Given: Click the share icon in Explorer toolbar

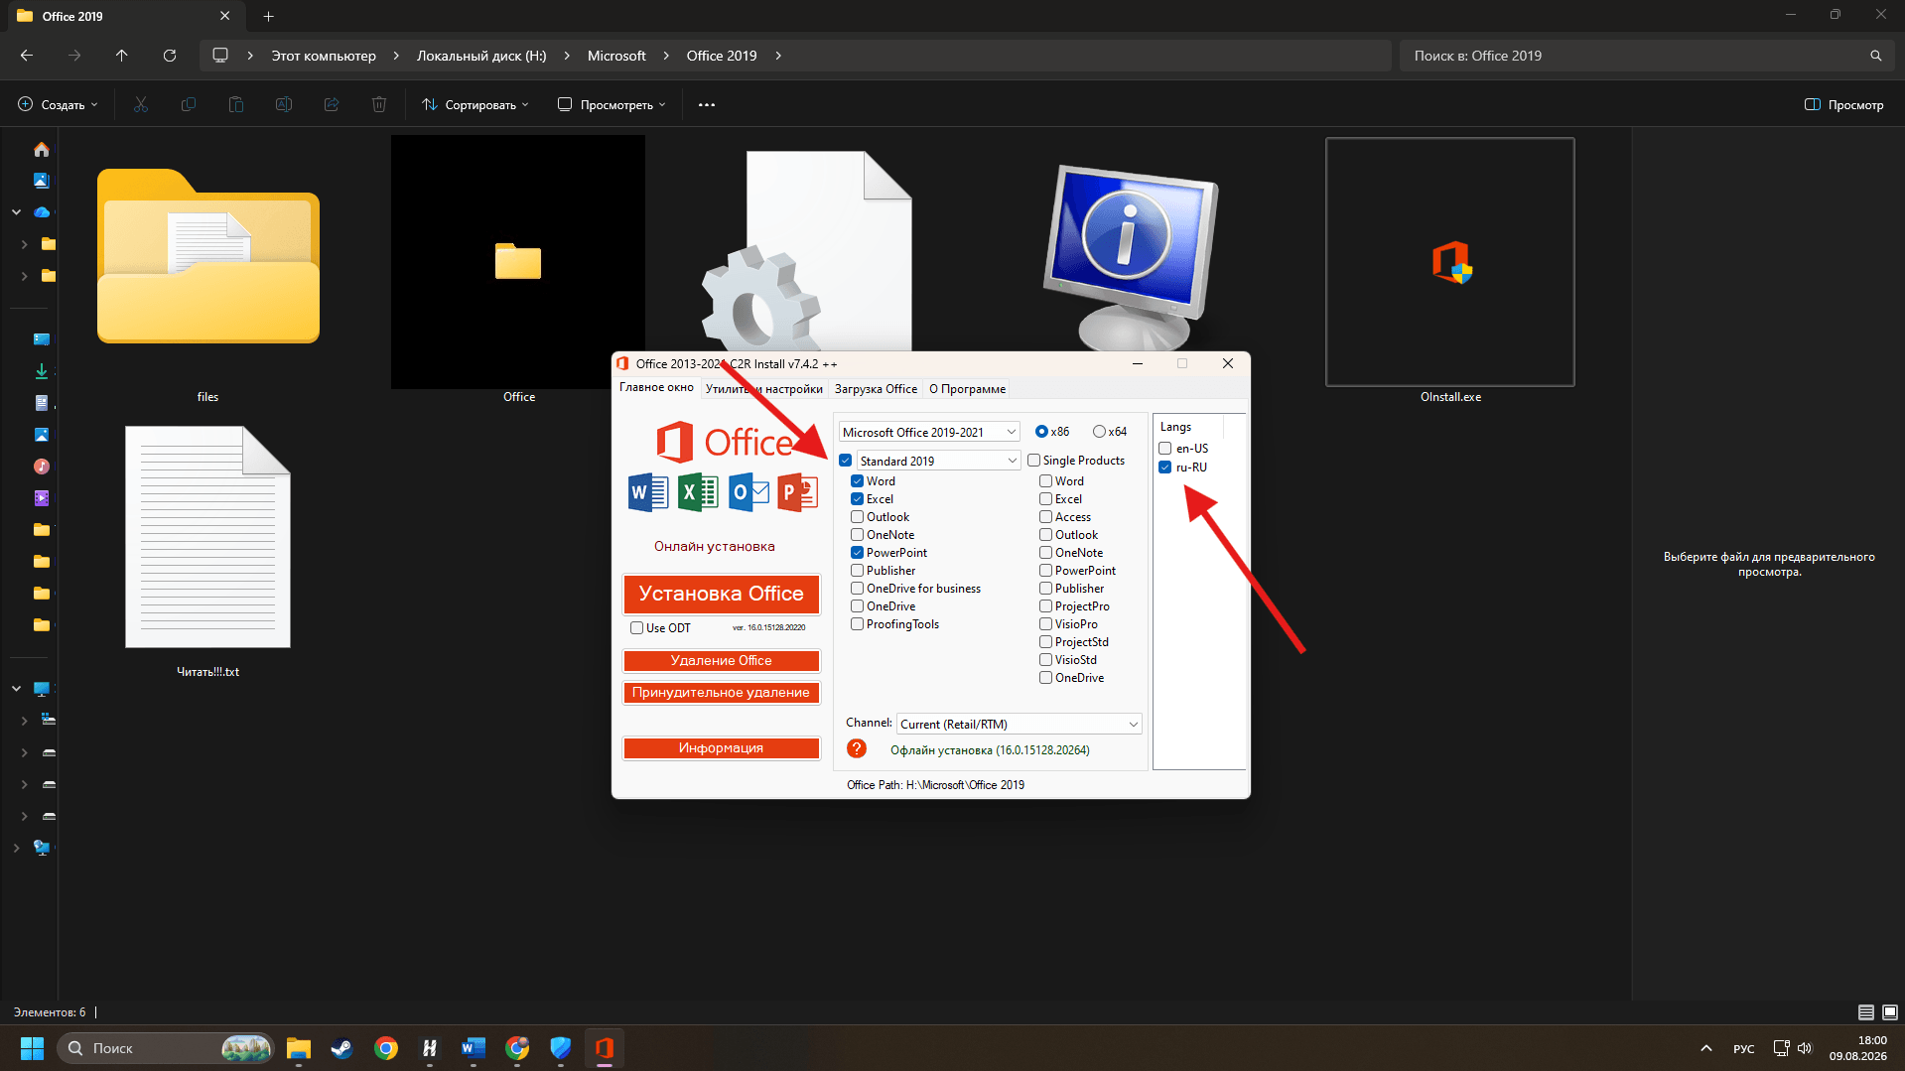Looking at the screenshot, I should (x=332, y=104).
